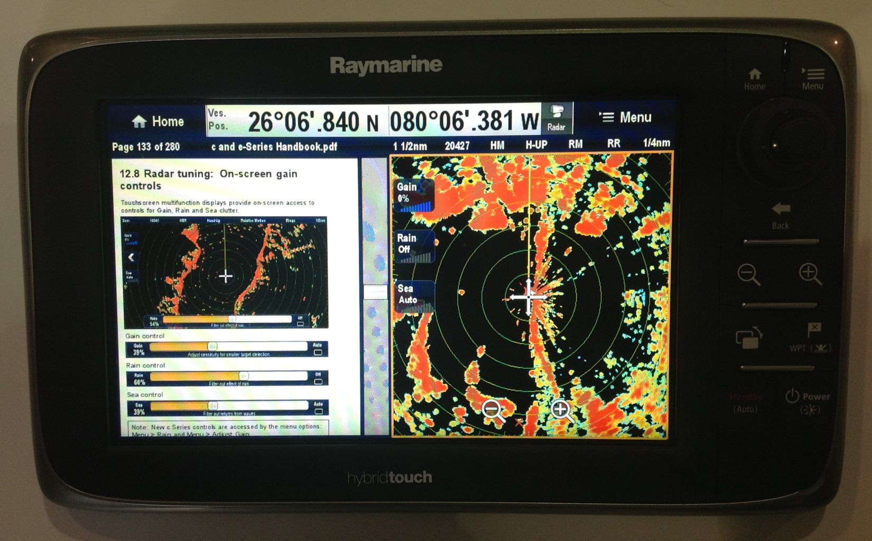Viewport: 872px width, 541px height.
Task: Click the H-UP orientation label
Action: click(x=536, y=145)
